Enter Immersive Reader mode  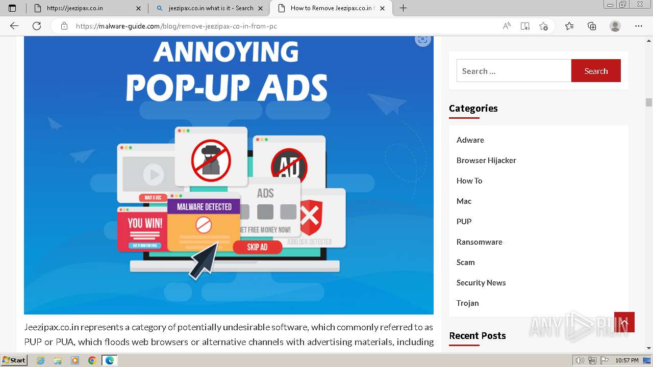tap(525, 26)
